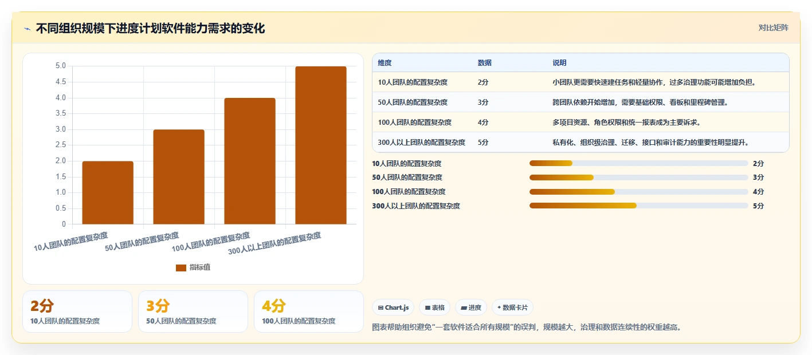Click the lightning icon beside the title
This screenshot has width=812, height=355.
[27, 29]
